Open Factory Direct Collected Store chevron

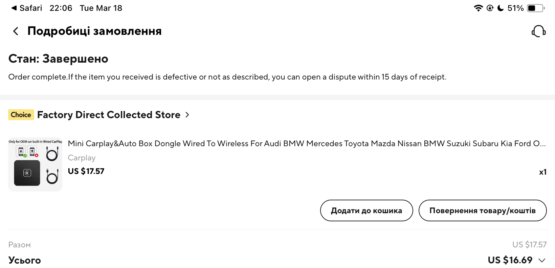(187, 115)
